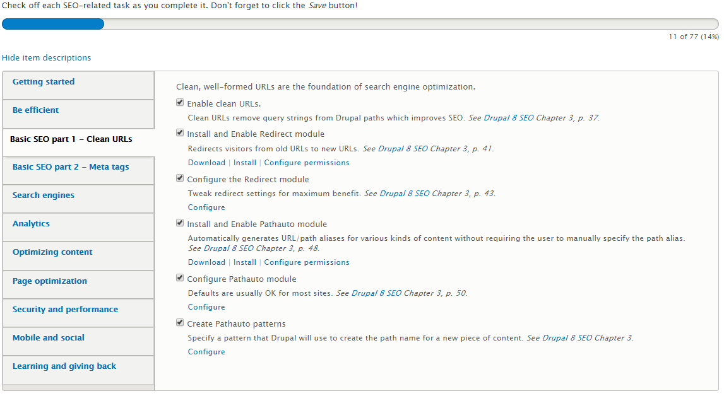The height and width of the screenshot is (396, 724).
Task: Uncheck Configure the Redirect module checkbox
Action: pos(180,178)
